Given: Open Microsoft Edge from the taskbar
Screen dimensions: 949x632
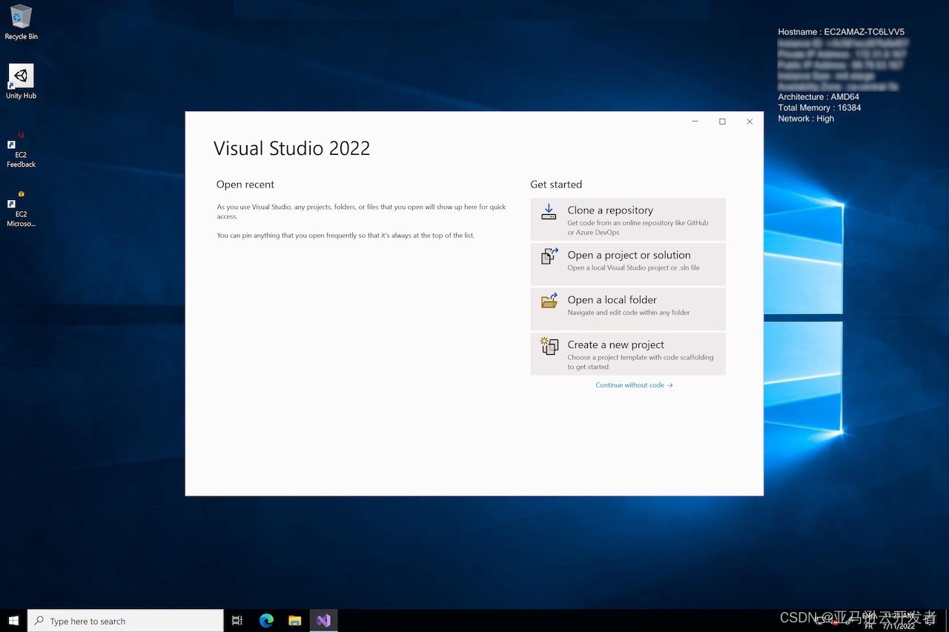Looking at the screenshot, I should [266, 620].
